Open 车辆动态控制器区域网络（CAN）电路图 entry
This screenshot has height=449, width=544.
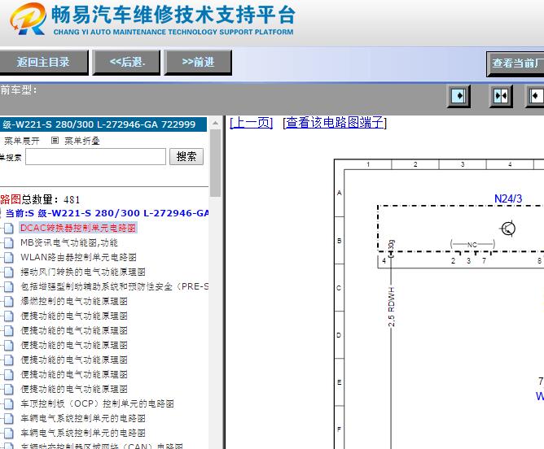(x=102, y=446)
